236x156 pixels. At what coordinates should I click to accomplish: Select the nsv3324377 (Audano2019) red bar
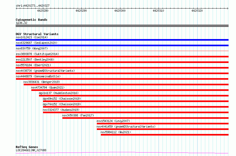pos(136,112)
